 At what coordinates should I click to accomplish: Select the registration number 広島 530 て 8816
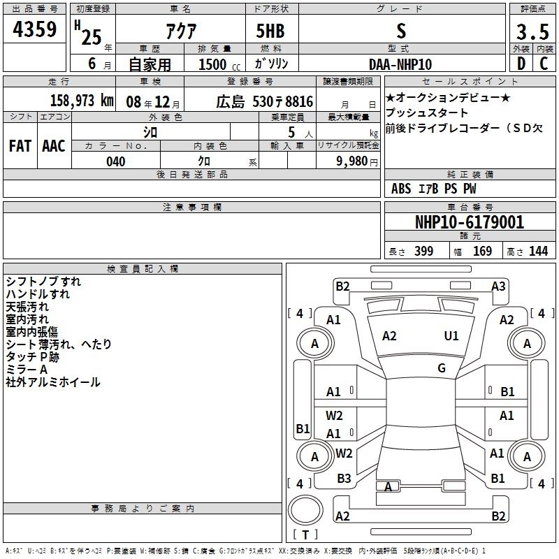[265, 102]
